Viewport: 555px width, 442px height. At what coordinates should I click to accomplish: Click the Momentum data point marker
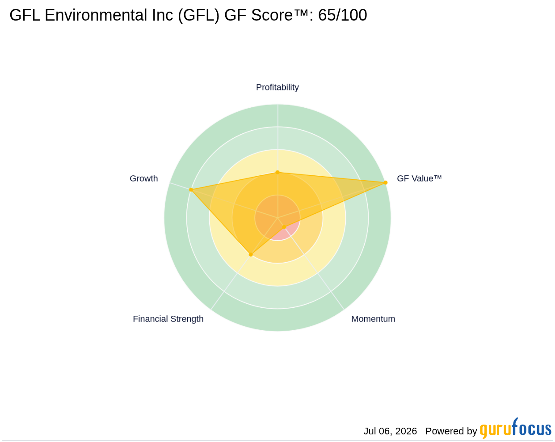point(284,227)
